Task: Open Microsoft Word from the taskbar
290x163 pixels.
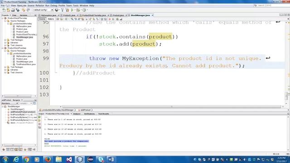Action: coord(111,159)
